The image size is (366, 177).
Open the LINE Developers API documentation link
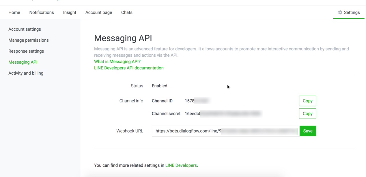tap(129, 68)
